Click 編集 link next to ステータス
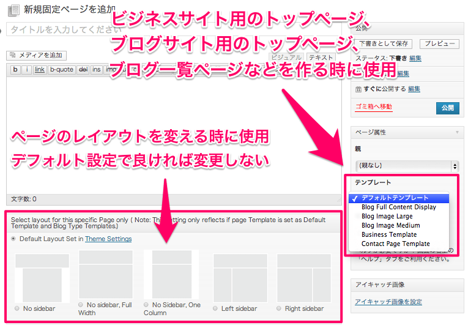 click(x=415, y=58)
